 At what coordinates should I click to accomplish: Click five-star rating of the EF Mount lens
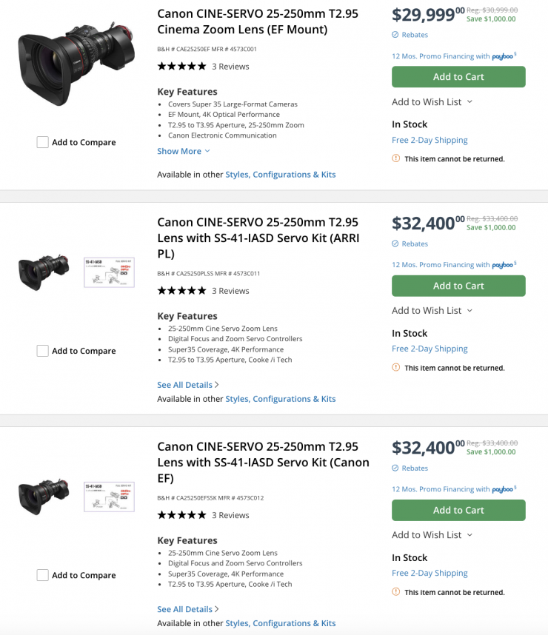(x=181, y=67)
